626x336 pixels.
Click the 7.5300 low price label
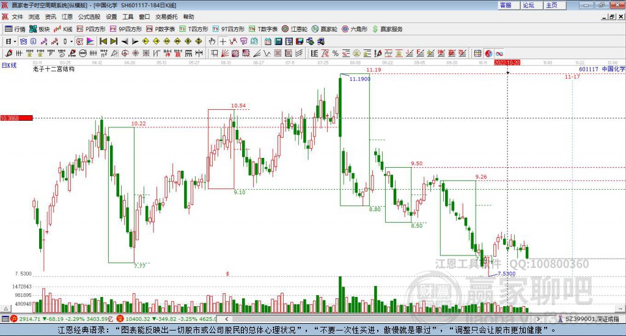pos(506,274)
